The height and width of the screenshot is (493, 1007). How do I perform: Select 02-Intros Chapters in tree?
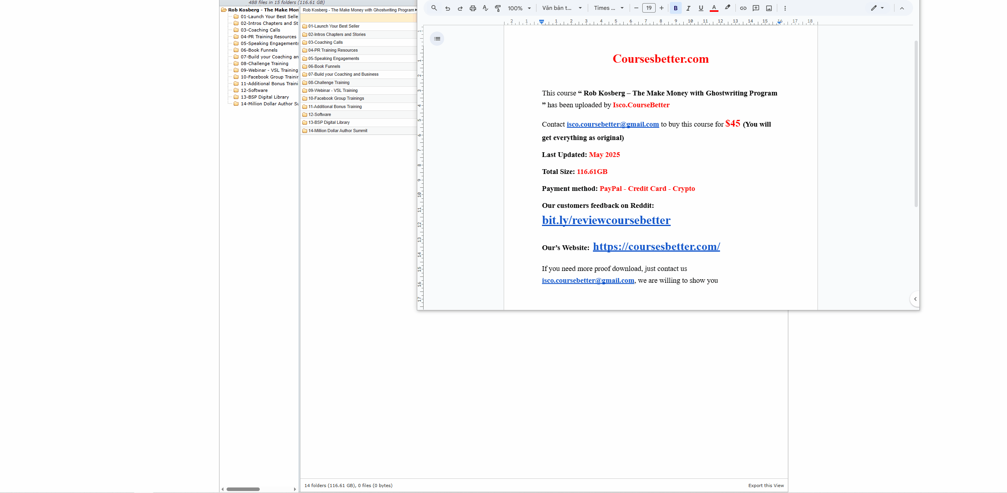pos(269,23)
